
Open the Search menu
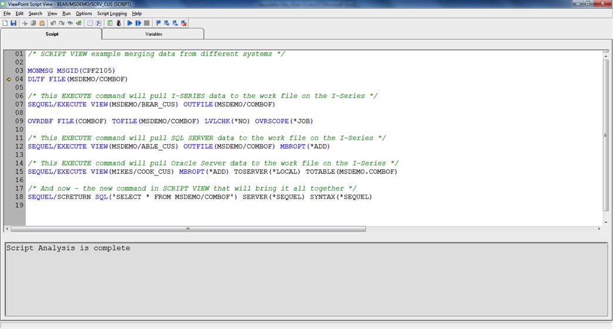click(x=35, y=13)
